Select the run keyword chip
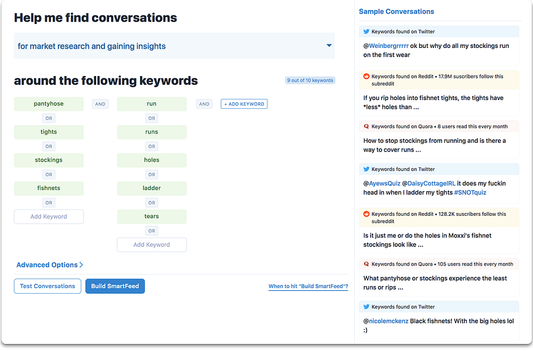The width and height of the screenshot is (533, 351). pos(152,104)
